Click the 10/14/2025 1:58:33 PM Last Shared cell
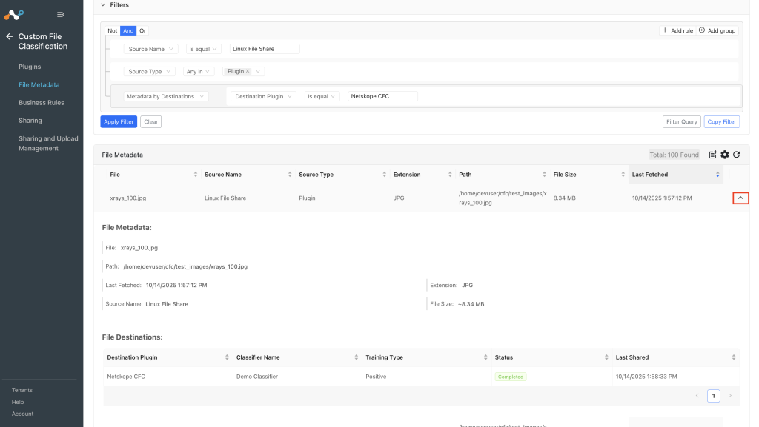 tap(646, 377)
